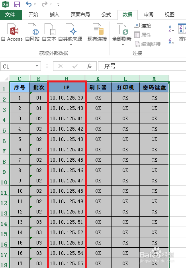Cancel formula entry with X button
Screen dimensions: 186x268
[x=61, y=66]
